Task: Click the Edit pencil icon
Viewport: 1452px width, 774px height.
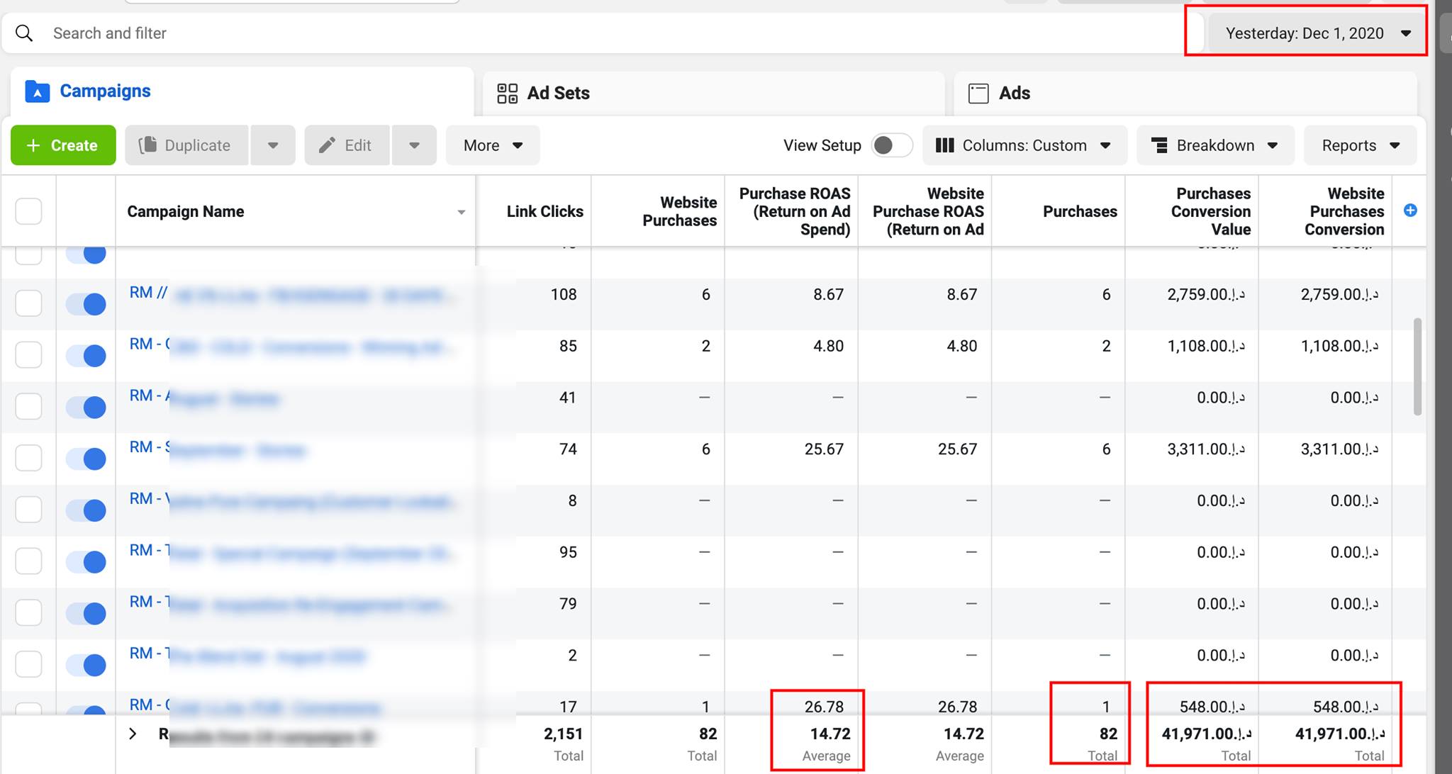Action: [327, 145]
